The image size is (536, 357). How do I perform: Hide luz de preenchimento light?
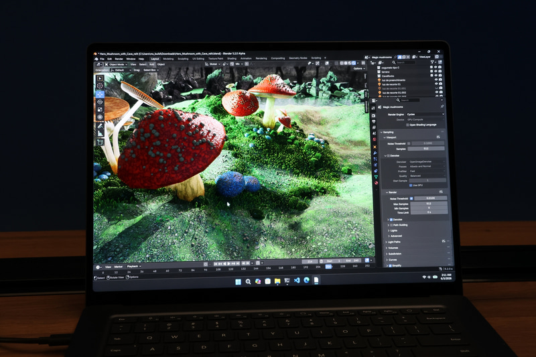coord(436,80)
